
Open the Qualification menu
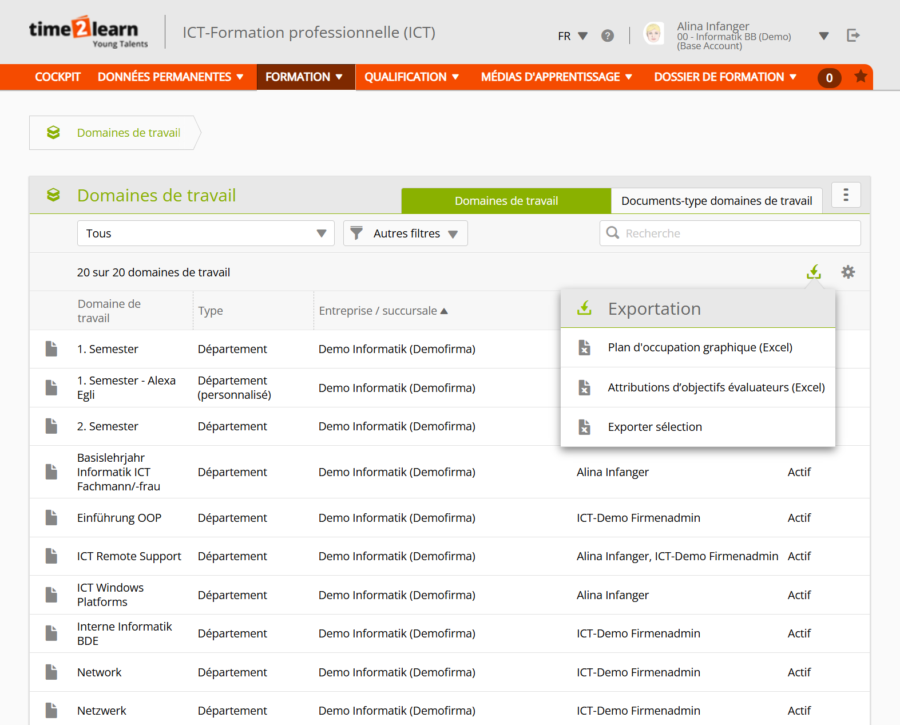click(411, 77)
